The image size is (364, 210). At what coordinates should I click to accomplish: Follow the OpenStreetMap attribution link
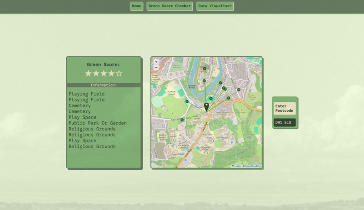[x=253, y=166]
